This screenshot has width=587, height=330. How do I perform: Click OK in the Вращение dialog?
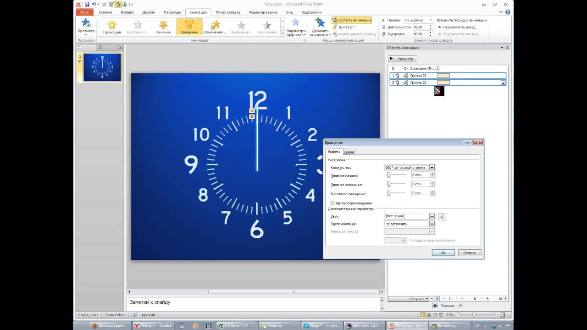point(443,253)
